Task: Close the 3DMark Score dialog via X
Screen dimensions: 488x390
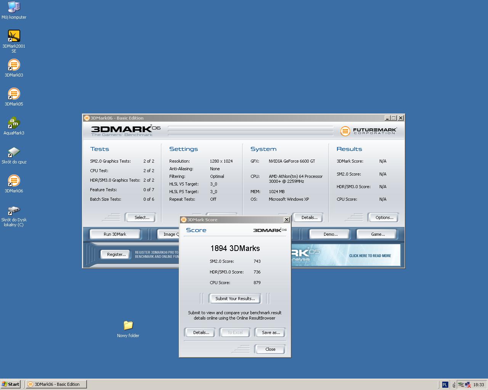Action: pos(287,220)
